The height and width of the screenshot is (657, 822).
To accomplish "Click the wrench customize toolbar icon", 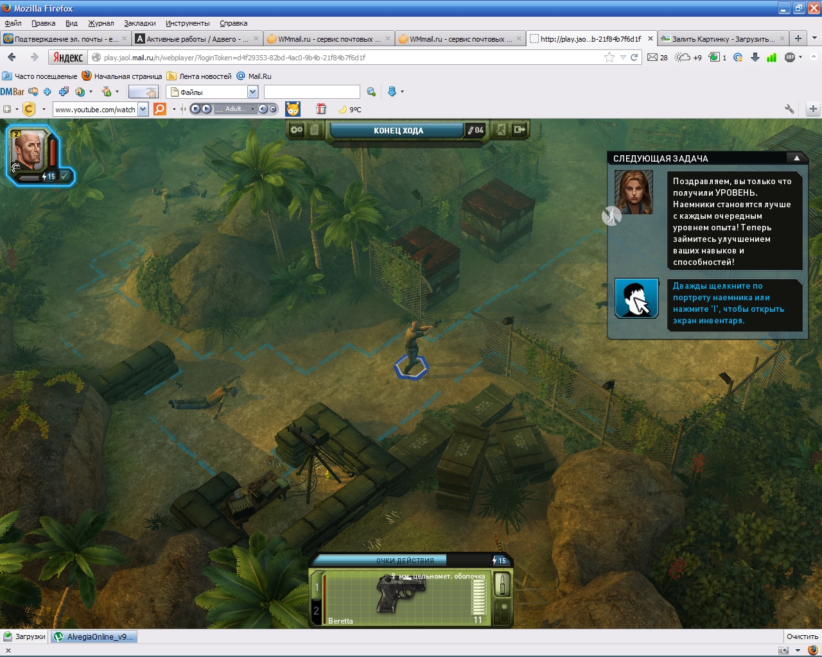I will (x=789, y=109).
